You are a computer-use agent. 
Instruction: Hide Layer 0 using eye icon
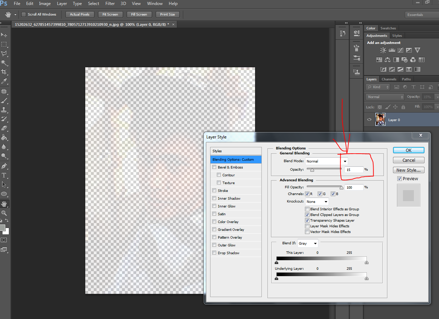click(x=369, y=120)
